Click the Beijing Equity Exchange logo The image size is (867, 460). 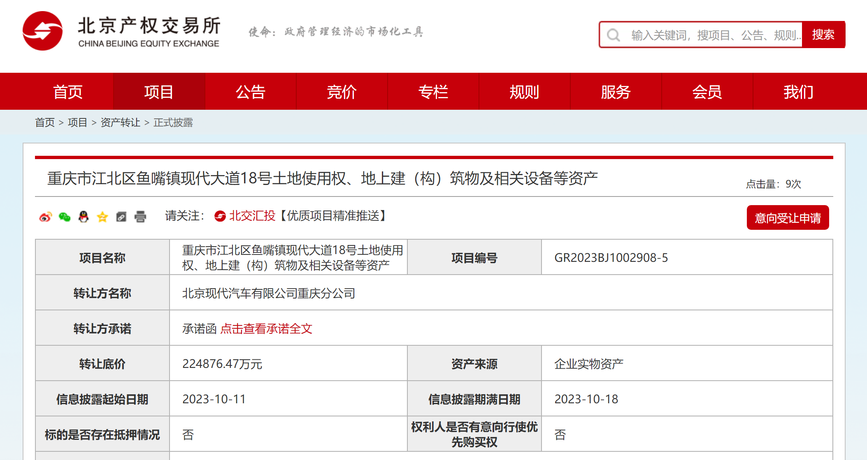click(x=43, y=31)
